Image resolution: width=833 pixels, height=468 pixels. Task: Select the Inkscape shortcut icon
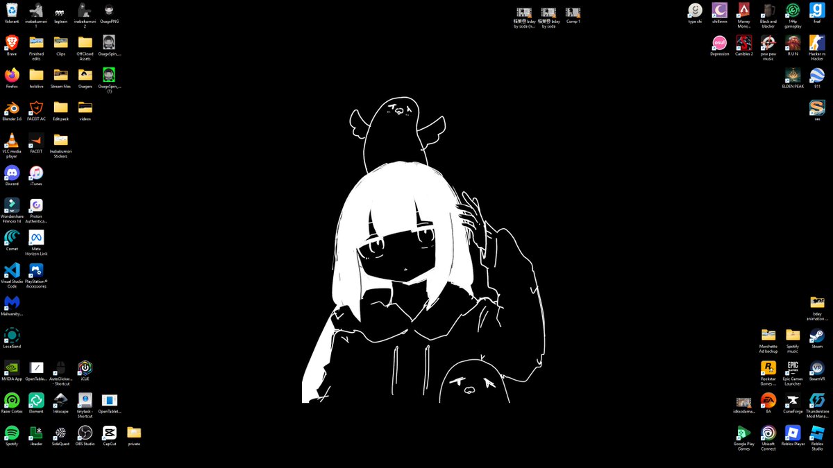click(x=60, y=400)
